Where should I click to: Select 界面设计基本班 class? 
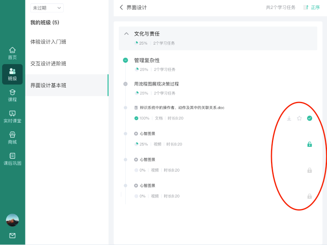[x=67, y=85]
